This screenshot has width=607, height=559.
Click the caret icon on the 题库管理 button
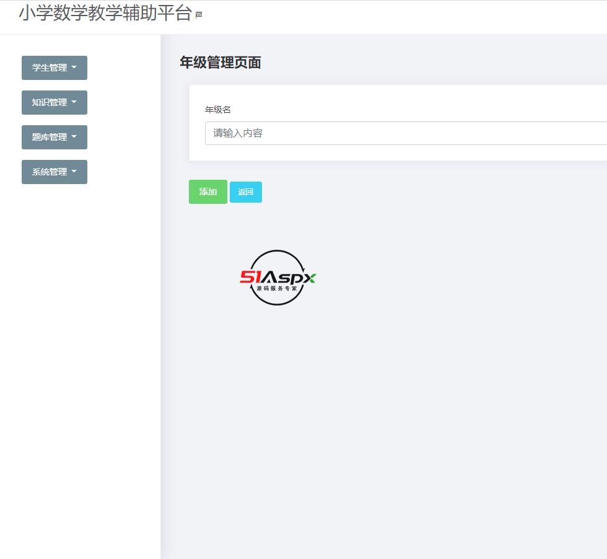click(75, 137)
